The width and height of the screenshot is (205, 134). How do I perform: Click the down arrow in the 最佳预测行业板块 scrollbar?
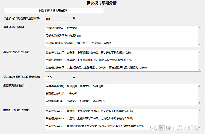199,45
